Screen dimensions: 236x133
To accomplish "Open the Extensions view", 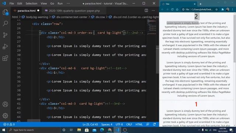I will click(5, 58).
